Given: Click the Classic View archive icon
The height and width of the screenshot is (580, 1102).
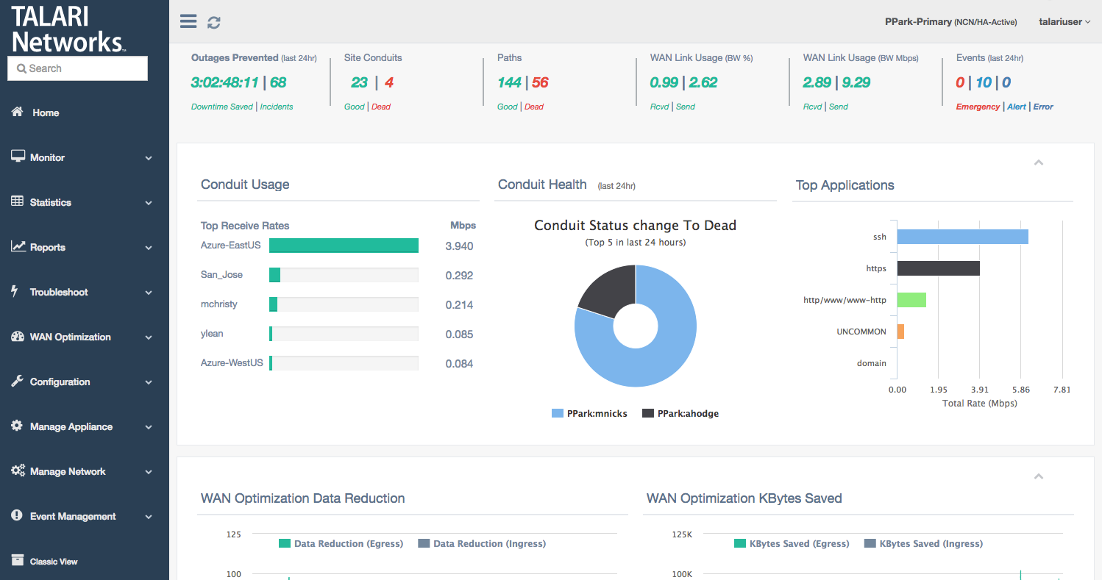Looking at the screenshot, I should click(x=17, y=561).
